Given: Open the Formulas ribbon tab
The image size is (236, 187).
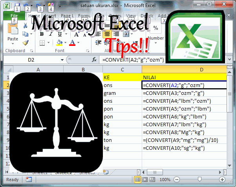Looking at the screenshot, I should 84,16.
